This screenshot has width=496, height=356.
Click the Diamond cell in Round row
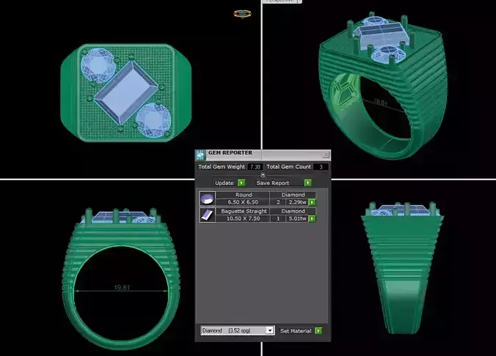pyautogui.click(x=293, y=195)
